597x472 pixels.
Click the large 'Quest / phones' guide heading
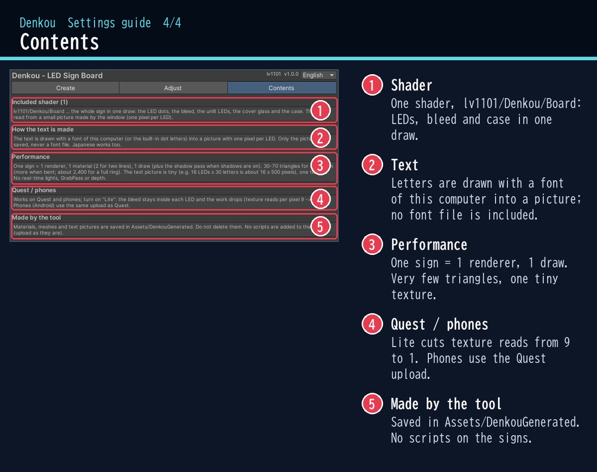pyautogui.click(x=440, y=324)
